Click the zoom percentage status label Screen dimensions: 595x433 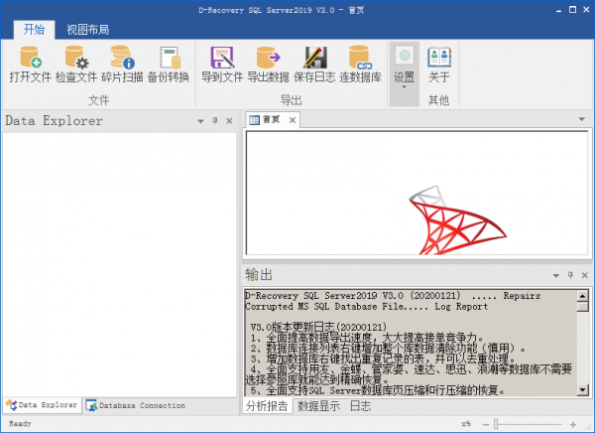pos(466,424)
